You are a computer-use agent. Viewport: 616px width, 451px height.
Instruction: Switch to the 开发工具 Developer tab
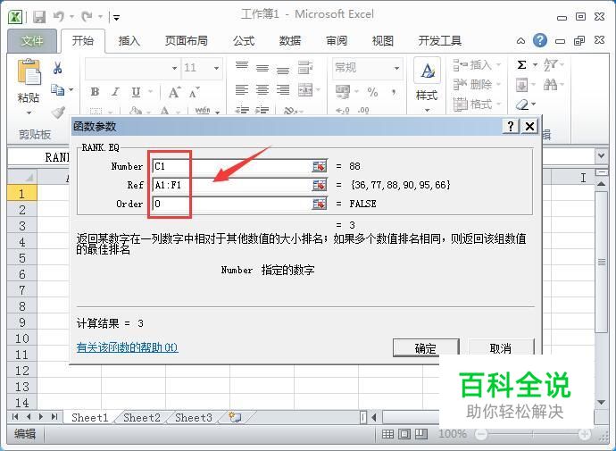click(439, 40)
